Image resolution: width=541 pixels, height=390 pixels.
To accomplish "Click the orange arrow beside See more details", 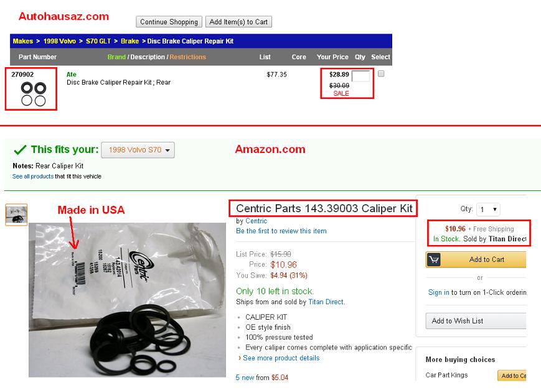I will pos(240,358).
